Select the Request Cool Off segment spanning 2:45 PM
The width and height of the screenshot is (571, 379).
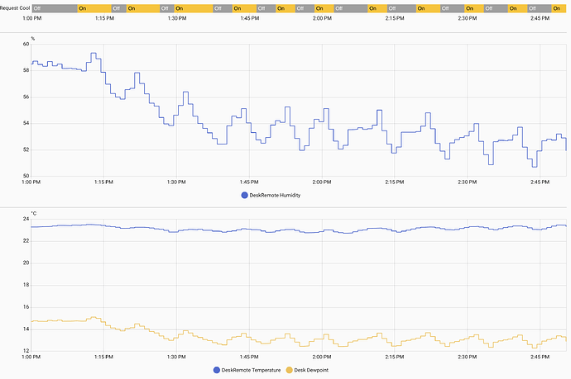click(540, 8)
